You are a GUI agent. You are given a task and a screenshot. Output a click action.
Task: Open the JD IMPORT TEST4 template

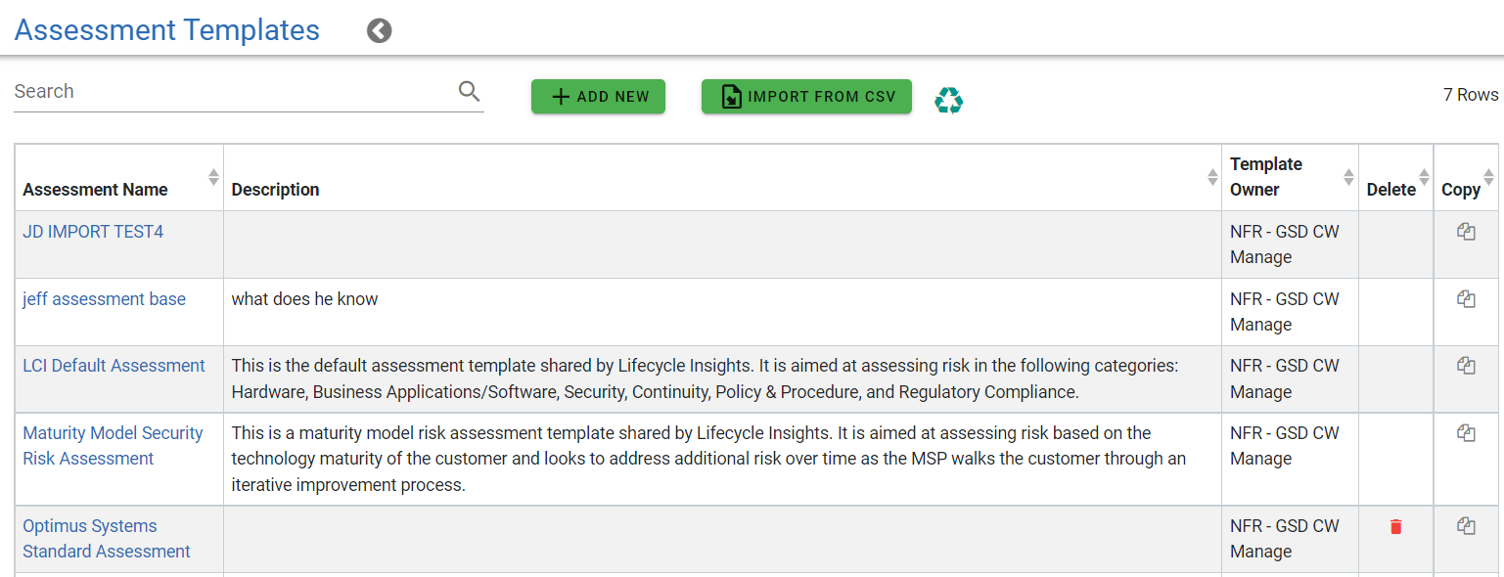92,231
